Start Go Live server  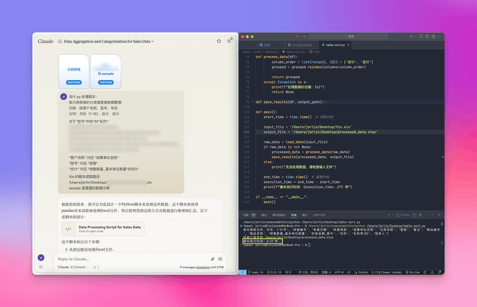click(412, 272)
